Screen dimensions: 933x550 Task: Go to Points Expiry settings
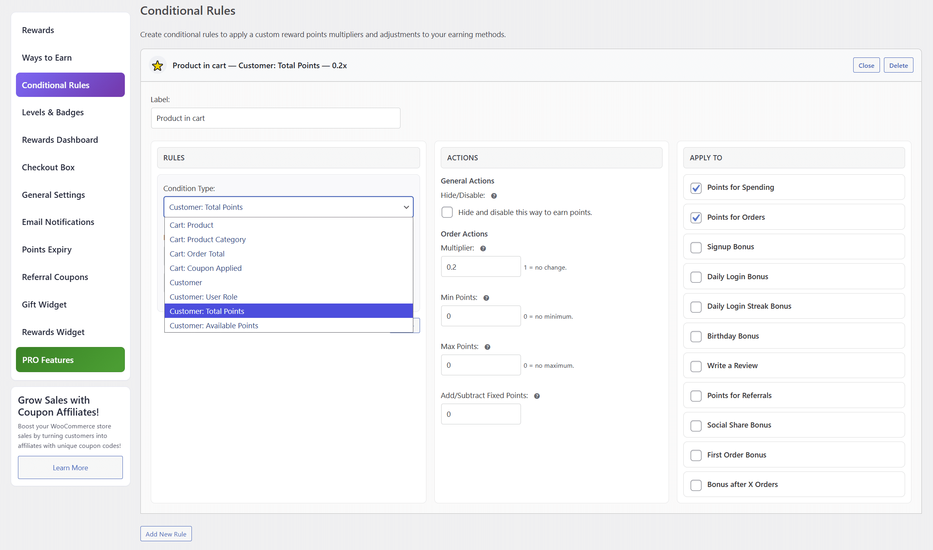pyautogui.click(x=47, y=250)
